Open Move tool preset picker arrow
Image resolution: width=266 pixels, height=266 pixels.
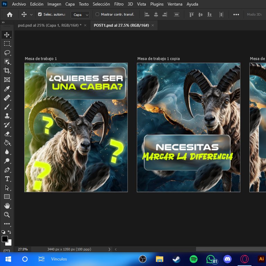click(x=31, y=15)
